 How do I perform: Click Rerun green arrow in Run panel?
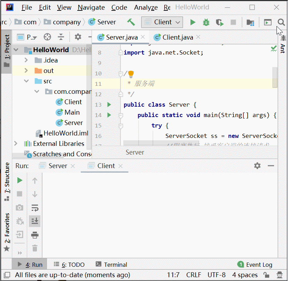click(x=20, y=180)
